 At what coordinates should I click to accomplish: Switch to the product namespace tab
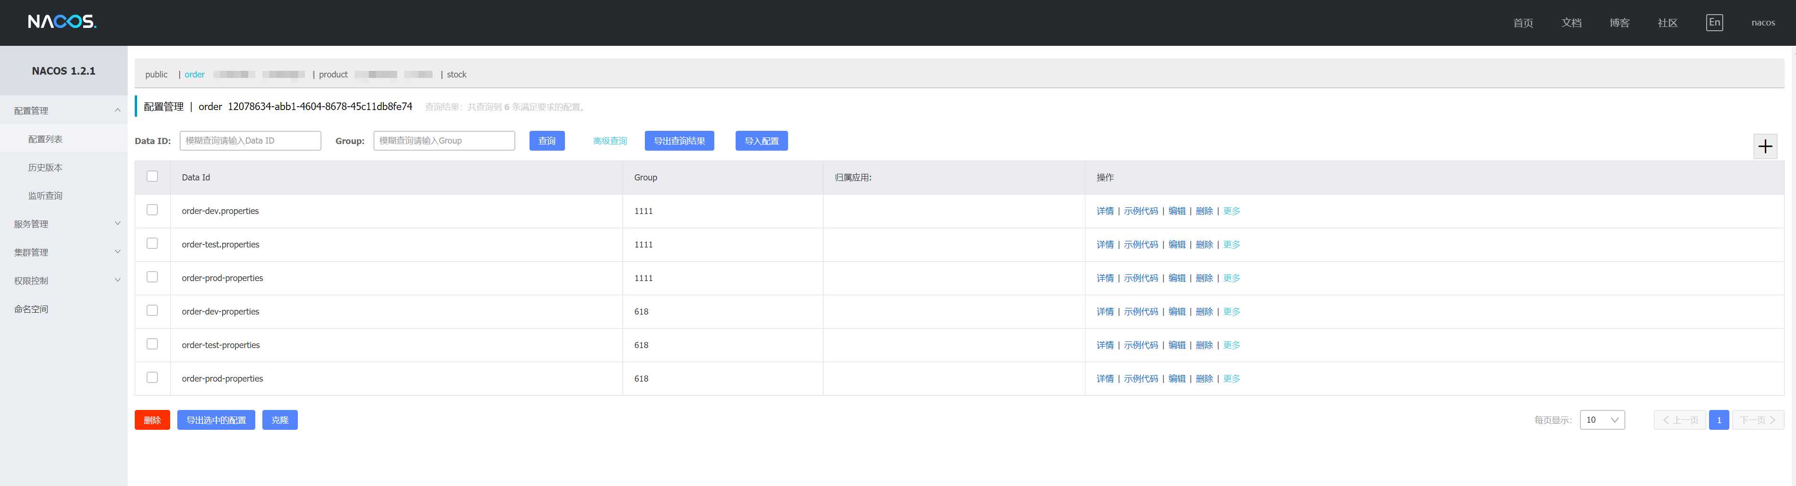pos(333,75)
